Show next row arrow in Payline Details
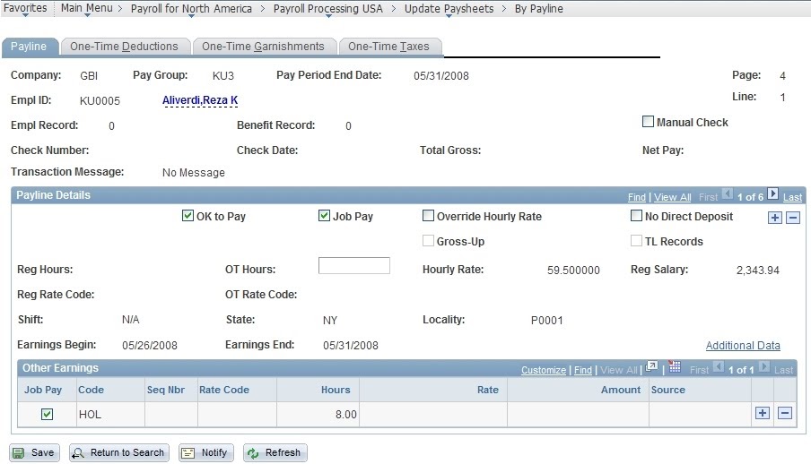Screen dimensions: 811x464 (772, 193)
